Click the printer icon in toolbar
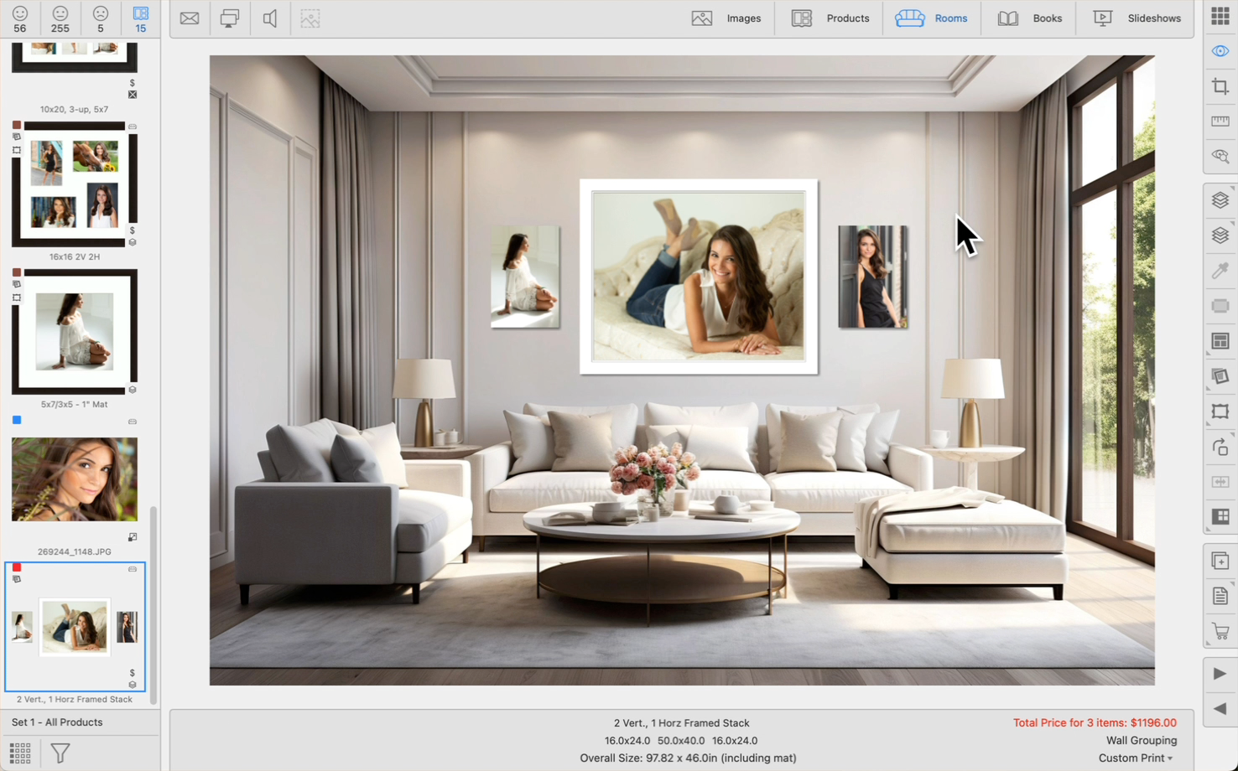This screenshot has width=1238, height=771. 229,18
